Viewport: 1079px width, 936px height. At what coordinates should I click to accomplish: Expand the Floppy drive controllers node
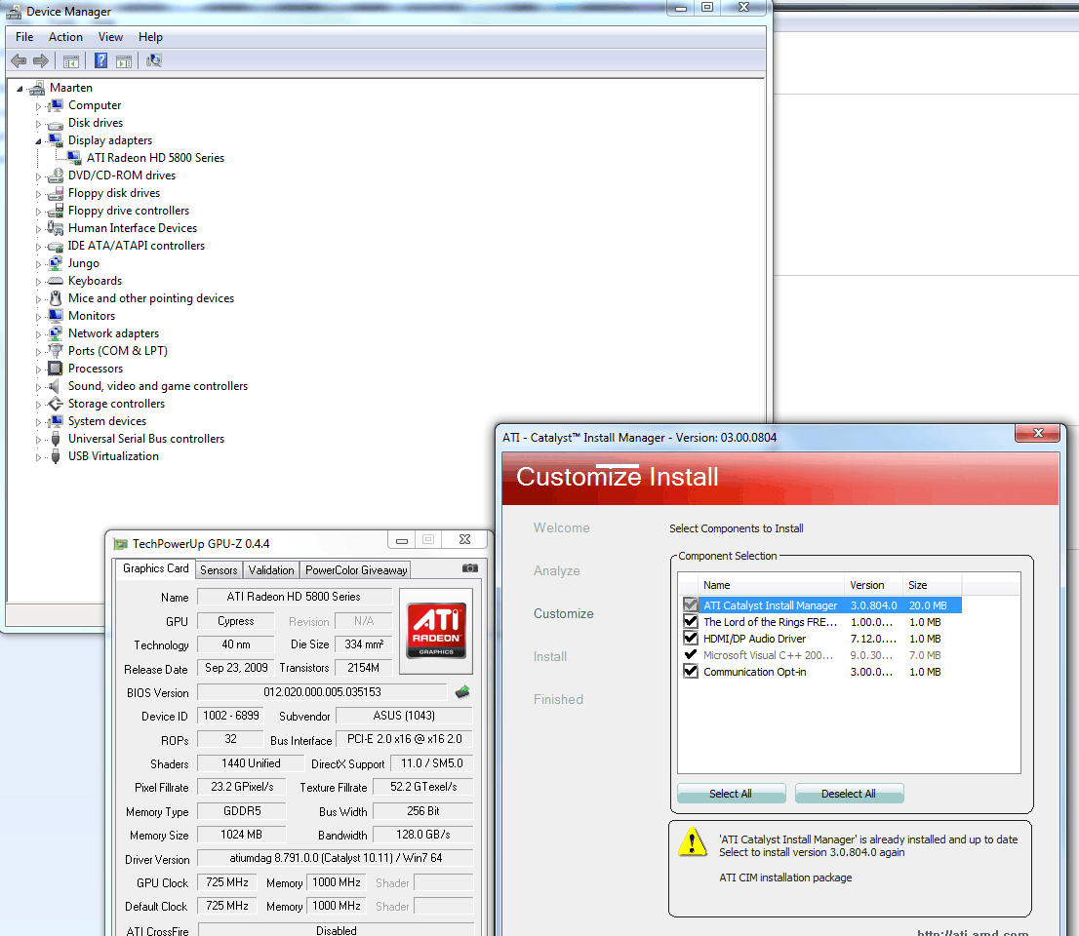[x=39, y=212]
